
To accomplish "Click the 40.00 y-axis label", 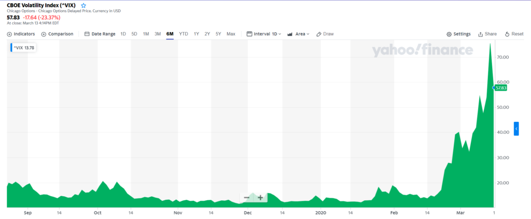I will (x=503, y=132).
